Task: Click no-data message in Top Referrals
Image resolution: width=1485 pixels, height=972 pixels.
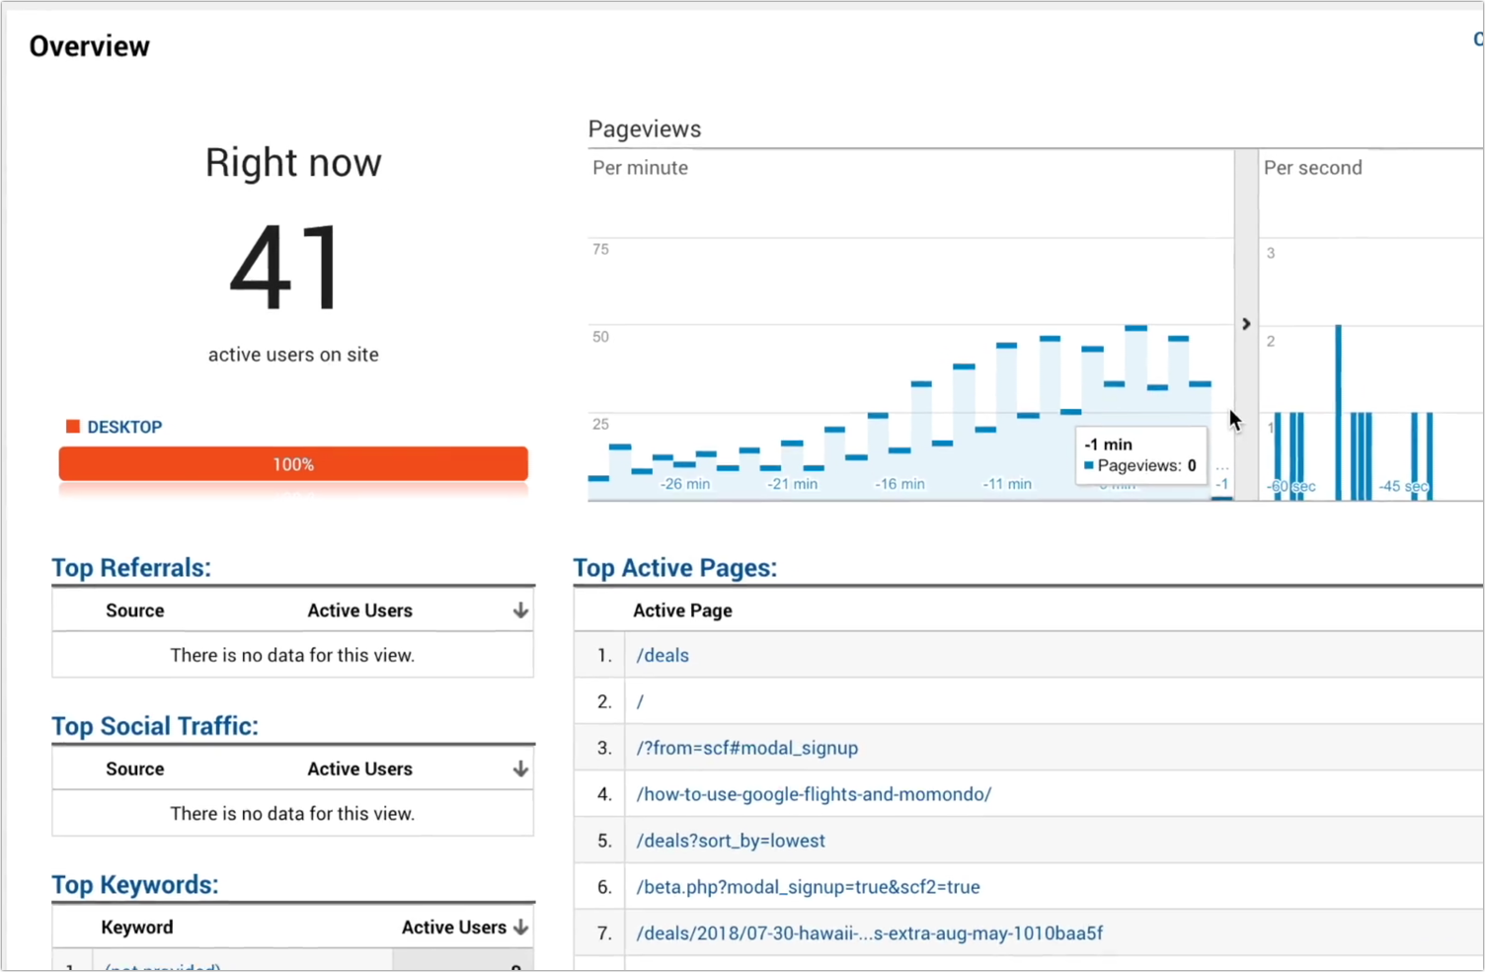Action: coord(292,655)
